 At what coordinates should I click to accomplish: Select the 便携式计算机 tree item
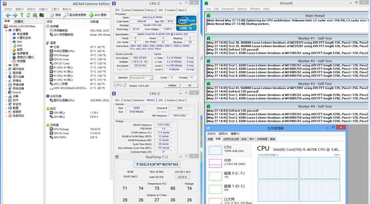pos(23,57)
